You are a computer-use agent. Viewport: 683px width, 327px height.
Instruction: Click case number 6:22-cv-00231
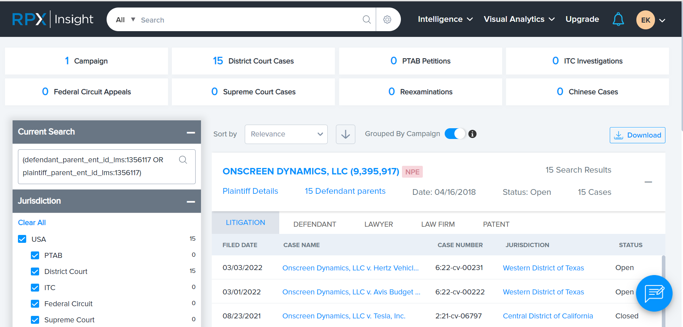[x=459, y=268]
